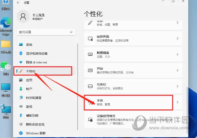
Task: Expand the 任务栏 row chevron
Action: [x=177, y=86]
